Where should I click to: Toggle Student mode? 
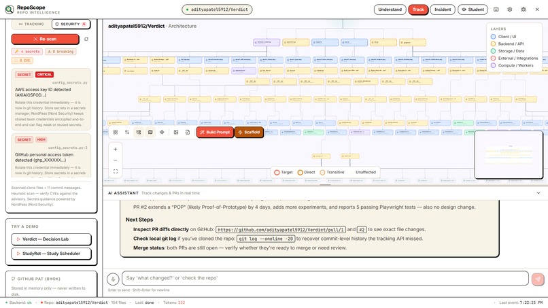[473, 10]
